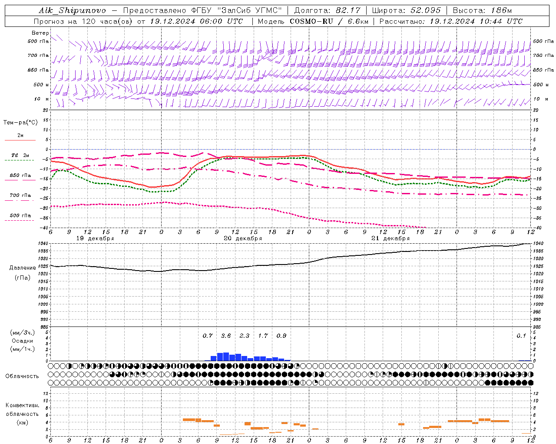Click the (км) convective cloud unit label
This screenshot has width=556, height=444.
point(22,422)
